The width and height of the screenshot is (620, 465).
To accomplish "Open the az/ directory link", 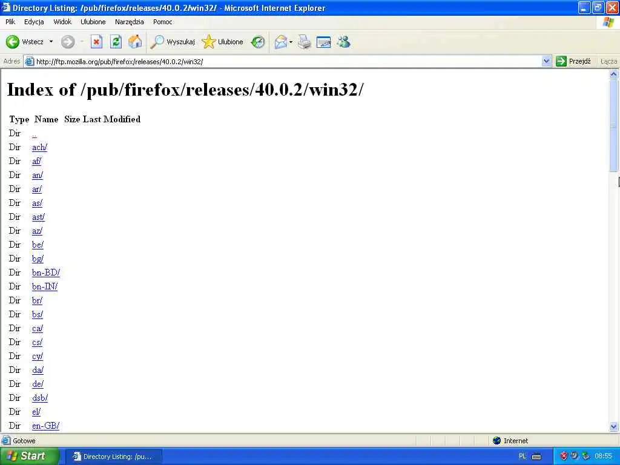I will 37,231.
